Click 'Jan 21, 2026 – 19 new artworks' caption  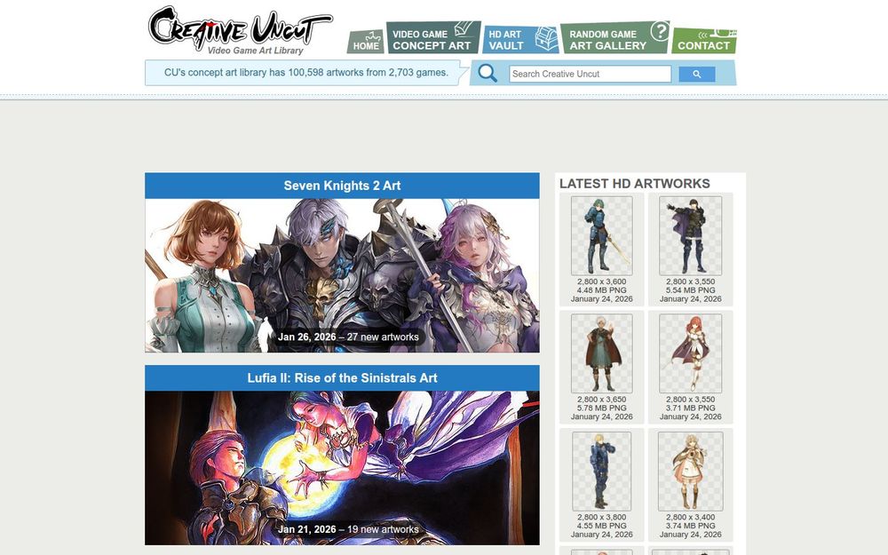[x=348, y=529]
